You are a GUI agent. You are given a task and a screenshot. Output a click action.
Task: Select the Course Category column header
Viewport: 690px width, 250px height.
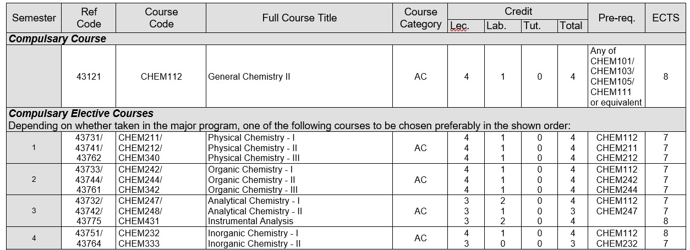(420, 18)
